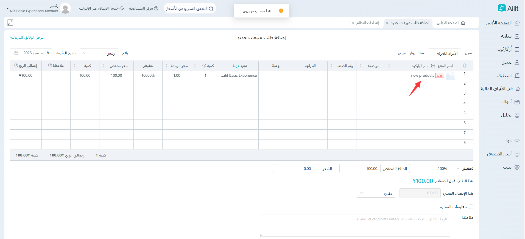Screen dimensions: 525x239
Task: Switch to the الصفحة الأولى tab
Action: (x=451, y=23)
